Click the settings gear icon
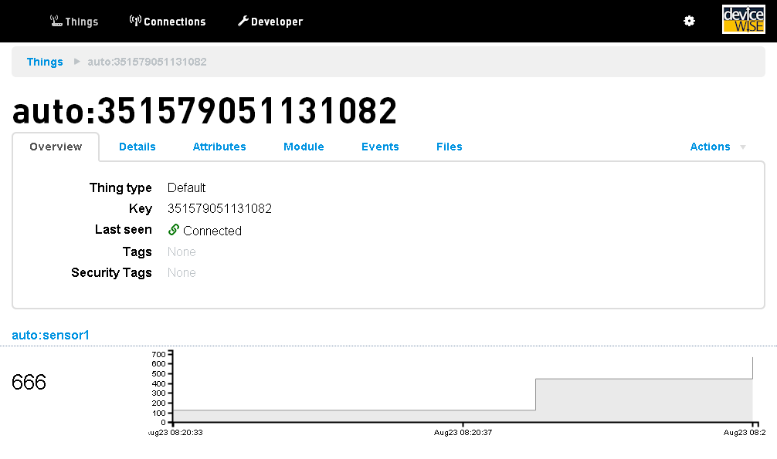Viewport: 777px width, 459px height. coord(689,21)
